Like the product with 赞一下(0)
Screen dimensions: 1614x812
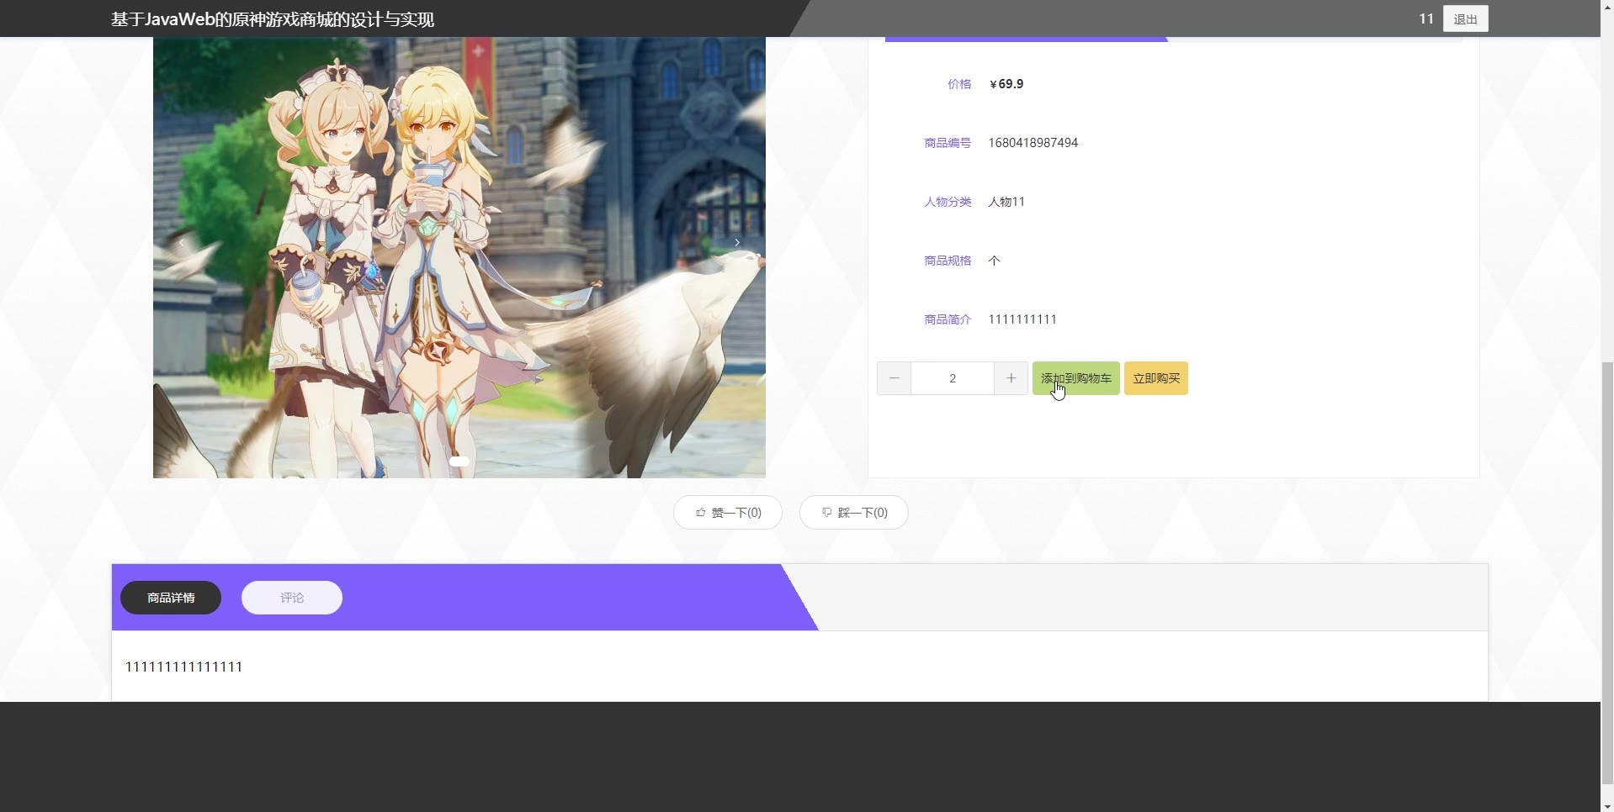point(728,513)
